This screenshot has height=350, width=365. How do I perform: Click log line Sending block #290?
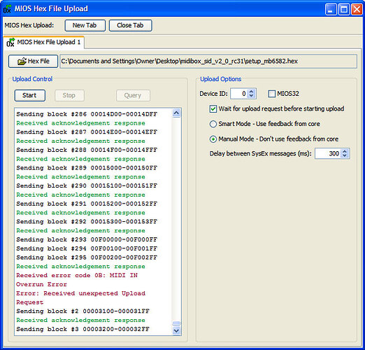pos(87,186)
